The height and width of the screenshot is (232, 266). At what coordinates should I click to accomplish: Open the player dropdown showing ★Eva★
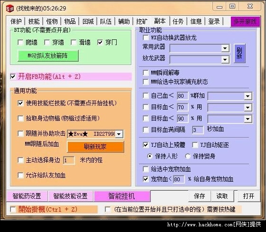(x=95, y=134)
